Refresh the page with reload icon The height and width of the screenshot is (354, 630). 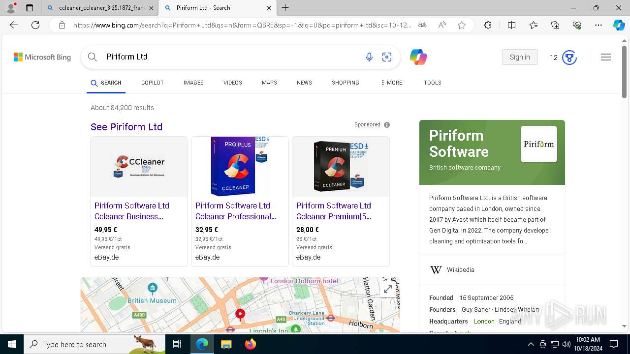[x=35, y=25]
